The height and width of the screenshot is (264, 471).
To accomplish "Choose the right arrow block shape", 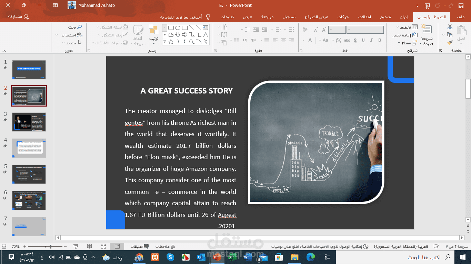I will [x=184, y=35].
